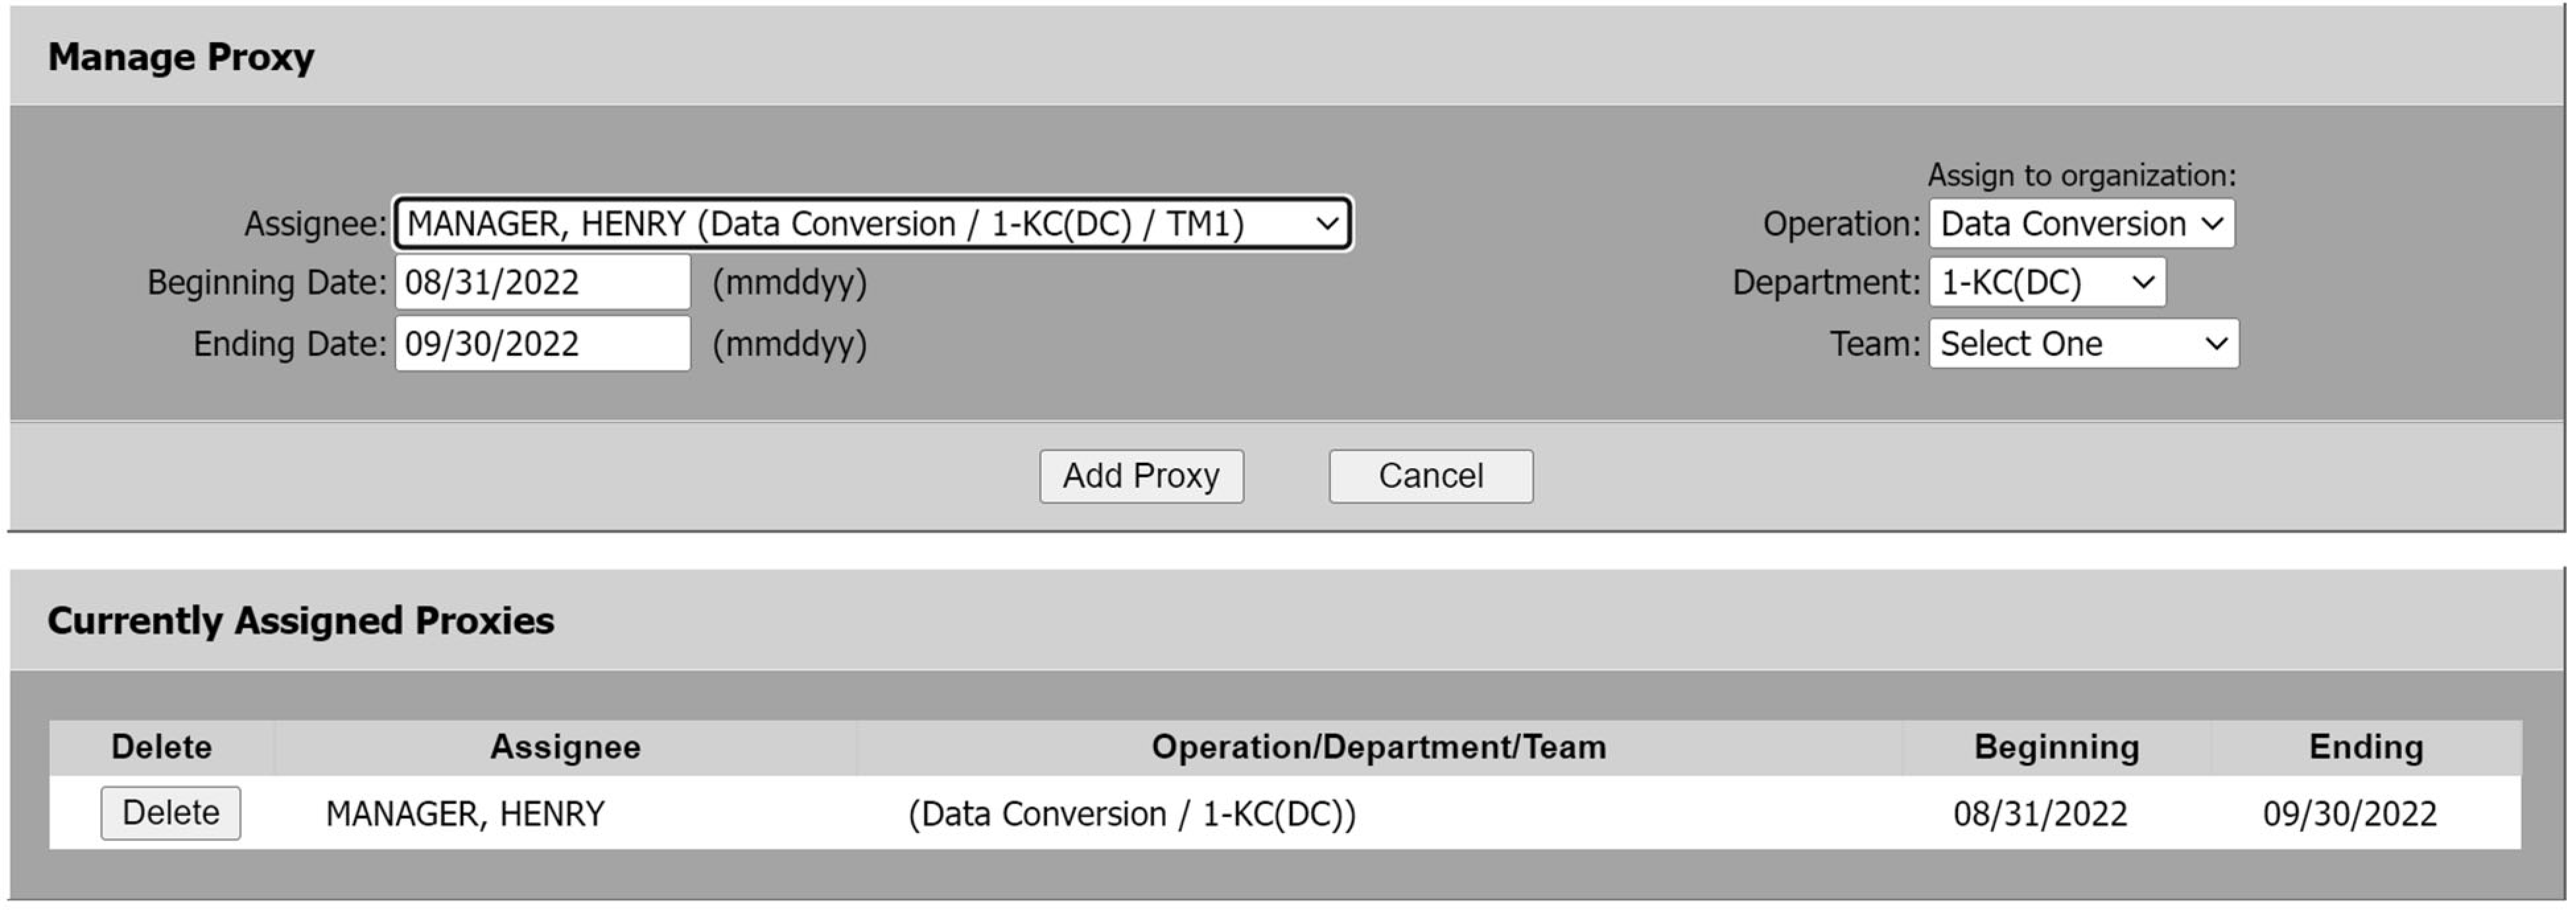Click the Delete column header
The height and width of the screenshot is (911, 2576).
tap(161, 747)
